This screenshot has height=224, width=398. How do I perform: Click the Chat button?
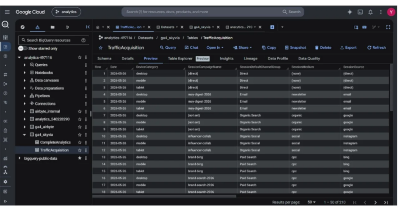191,47
